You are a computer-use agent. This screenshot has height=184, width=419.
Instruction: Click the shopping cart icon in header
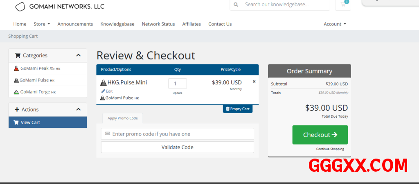tap(342, 5)
